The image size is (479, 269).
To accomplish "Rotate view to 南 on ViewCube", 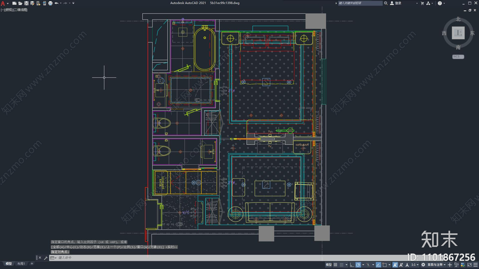I will coord(458,47).
